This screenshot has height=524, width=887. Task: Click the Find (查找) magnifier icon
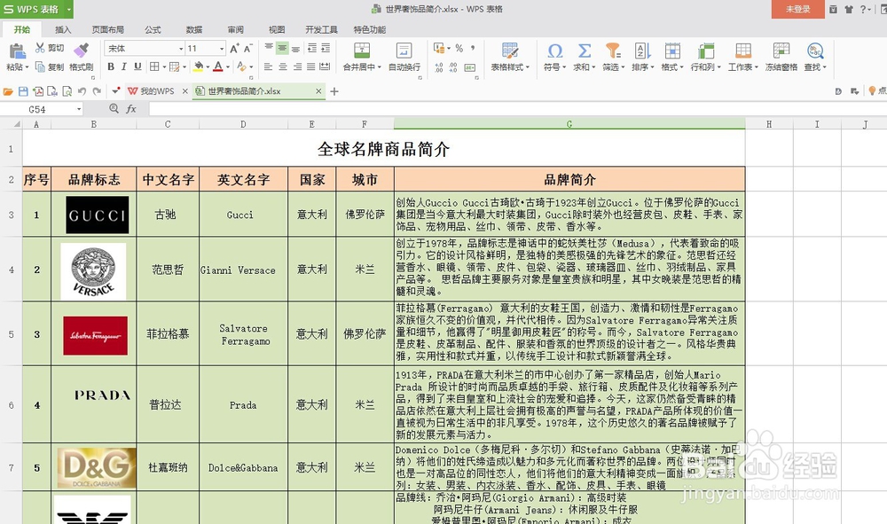coord(815,51)
